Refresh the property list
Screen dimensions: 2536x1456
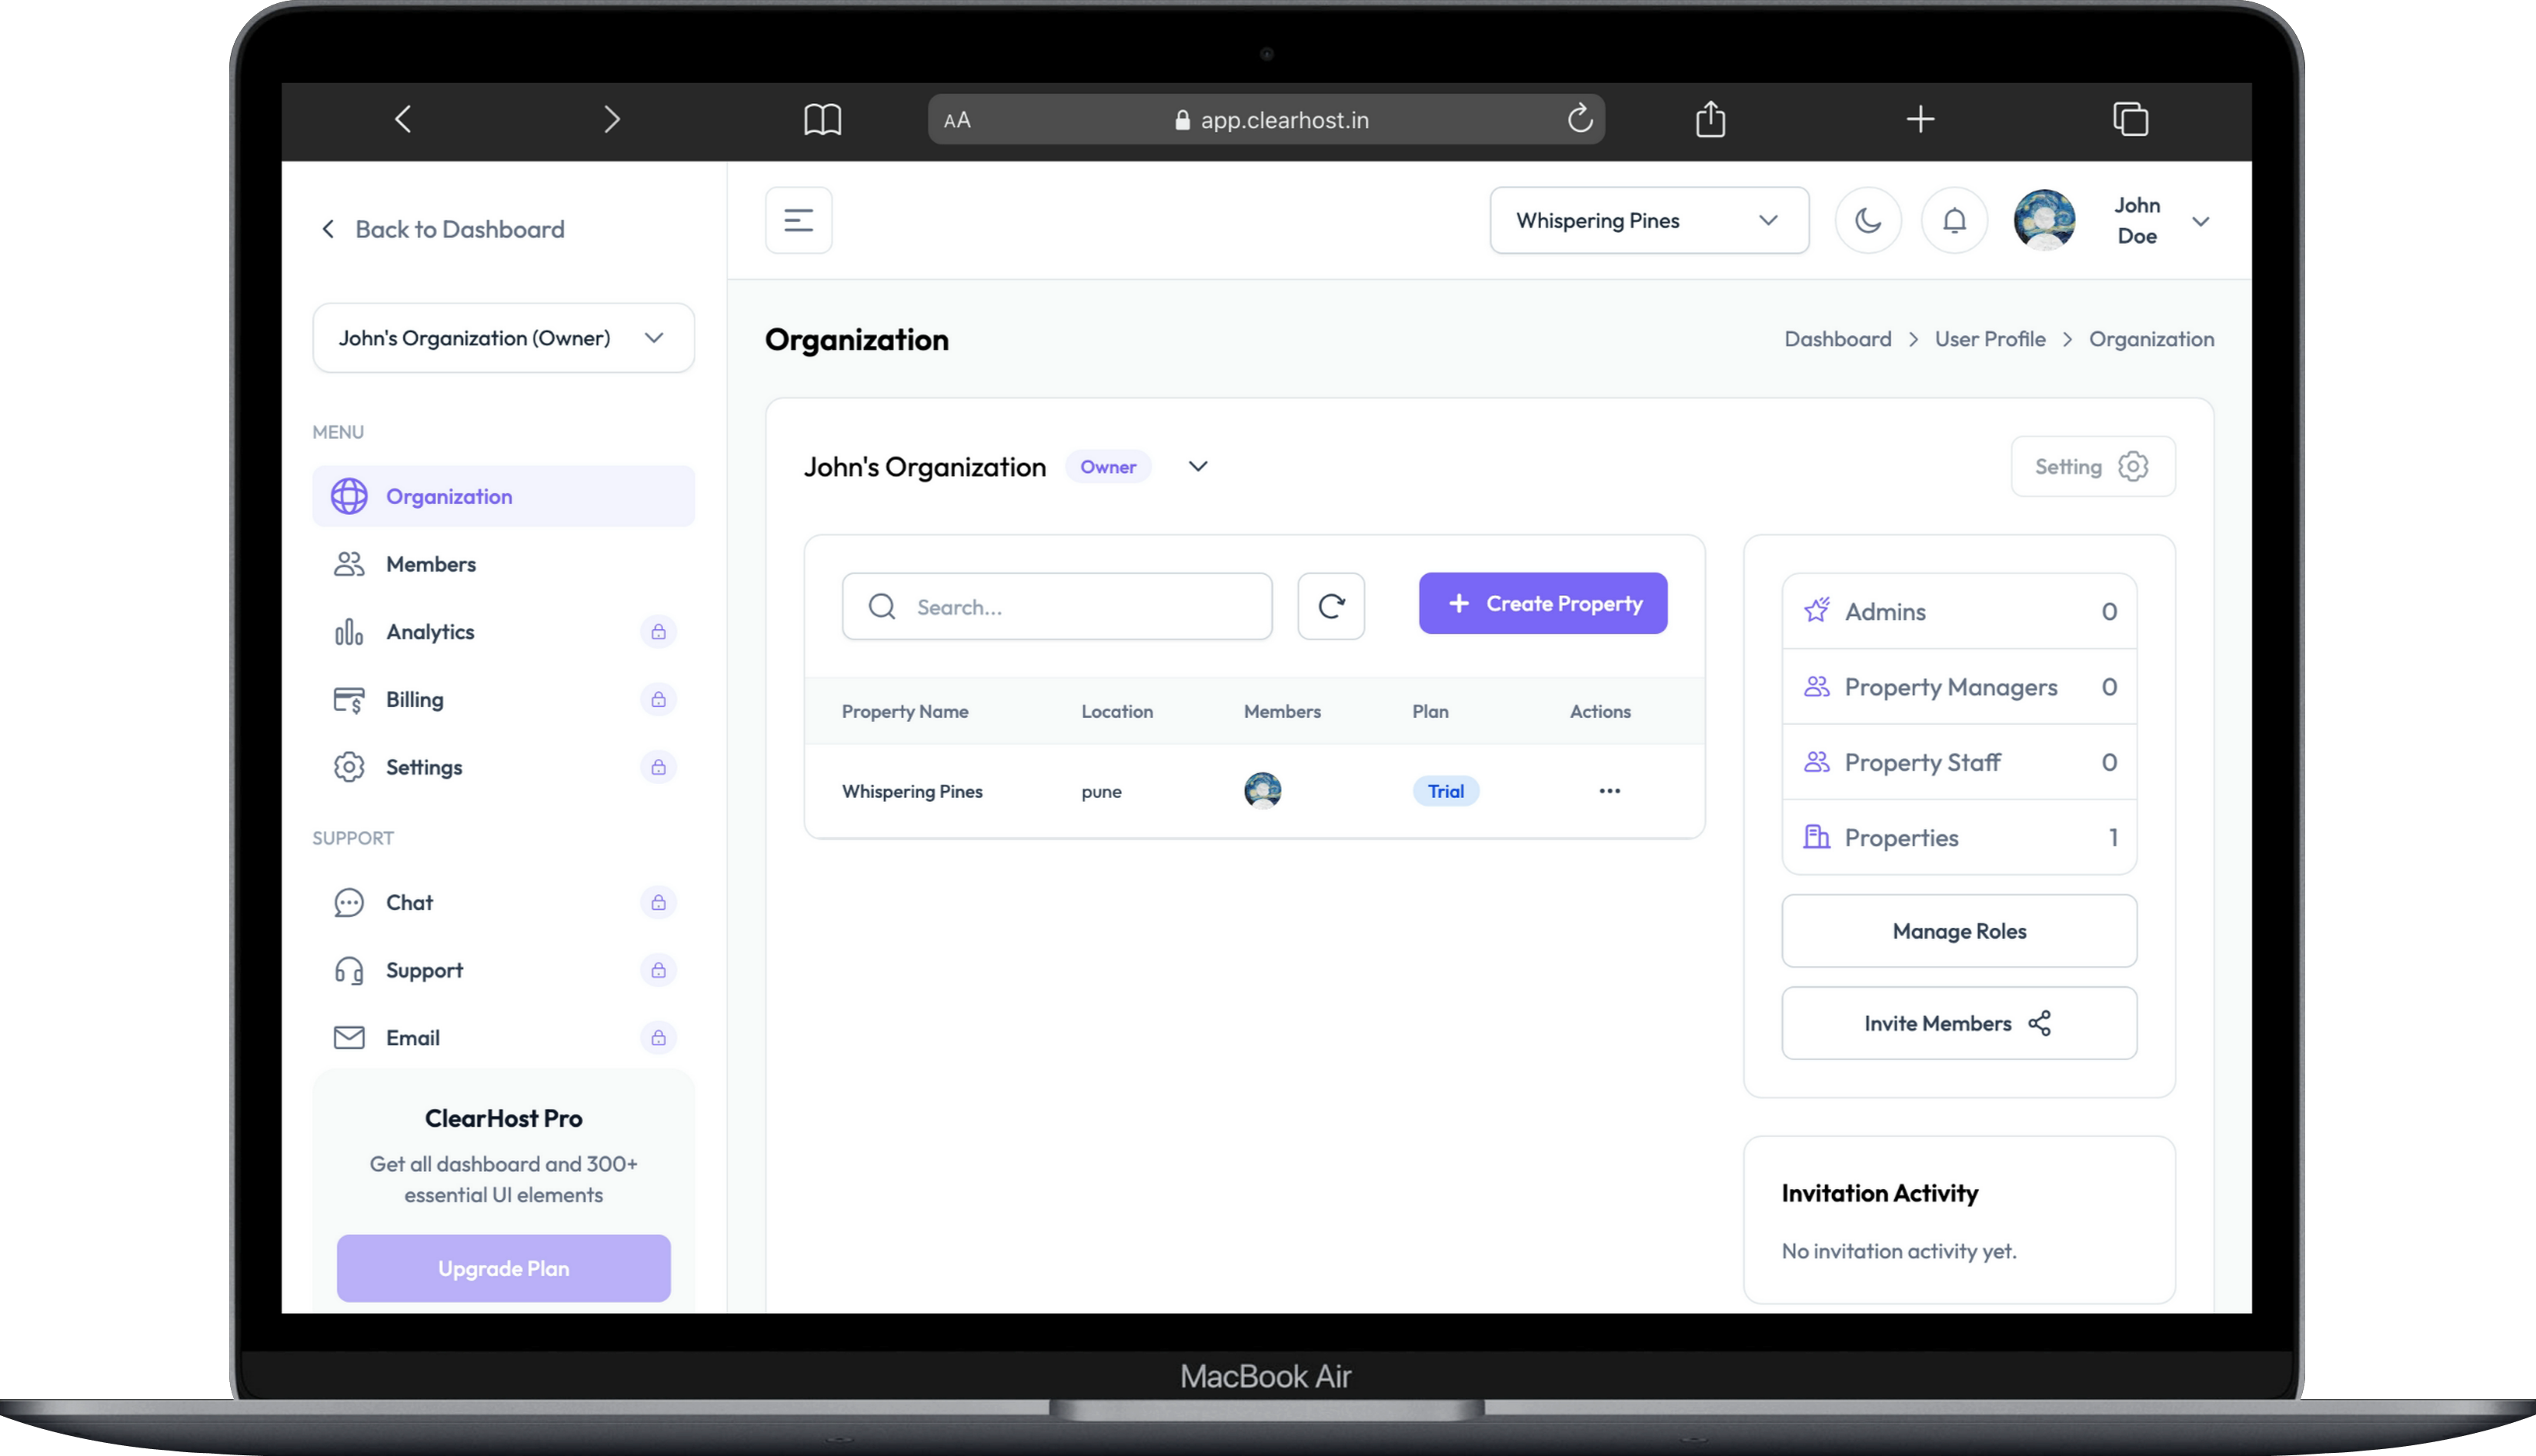(1331, 606)
